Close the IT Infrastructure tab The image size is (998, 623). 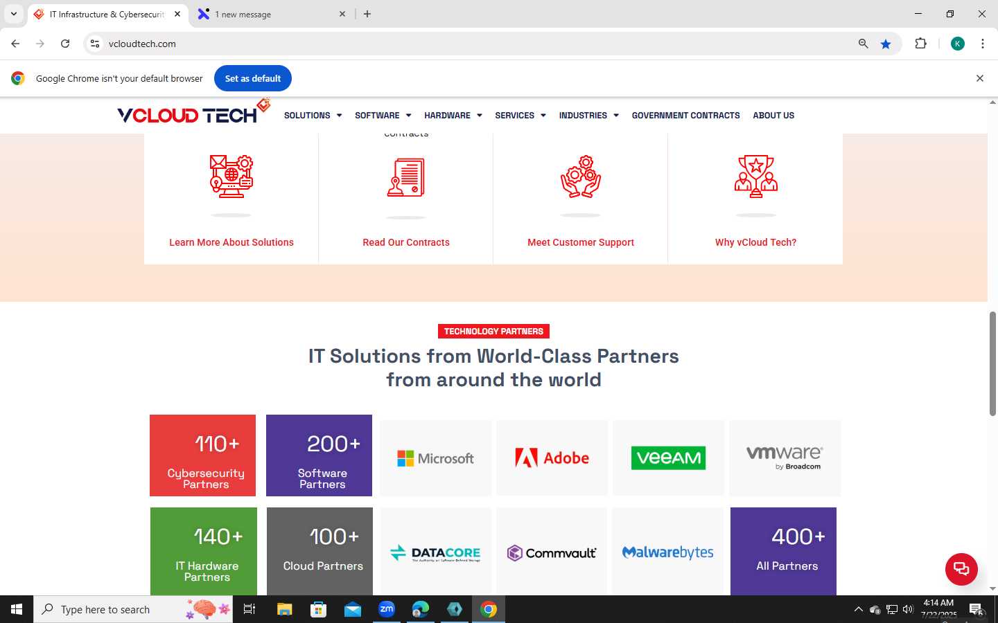[x=177, y=14]
